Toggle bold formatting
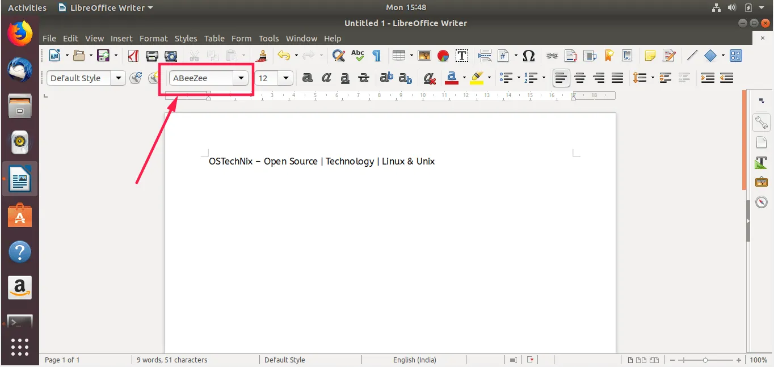 tap(307, 78)
